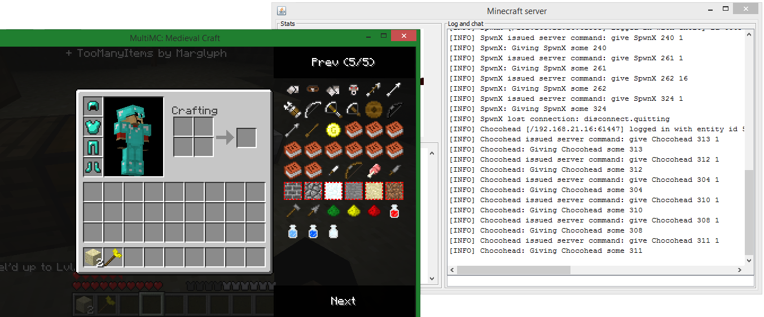Click the Next page button

point(343,301)
